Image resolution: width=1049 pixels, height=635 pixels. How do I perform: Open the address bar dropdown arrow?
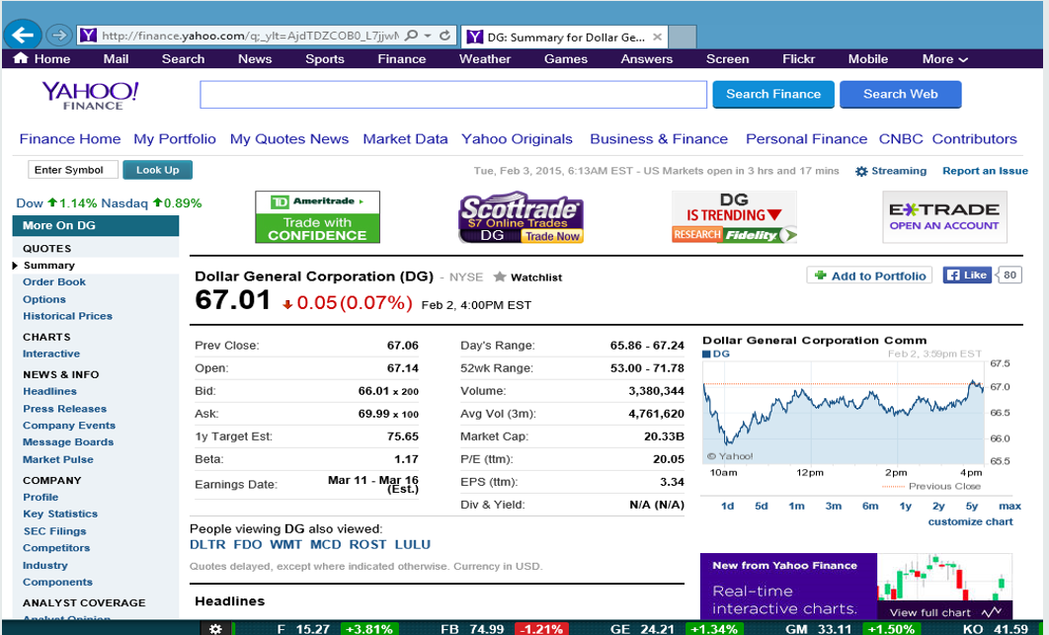point(428,36)
